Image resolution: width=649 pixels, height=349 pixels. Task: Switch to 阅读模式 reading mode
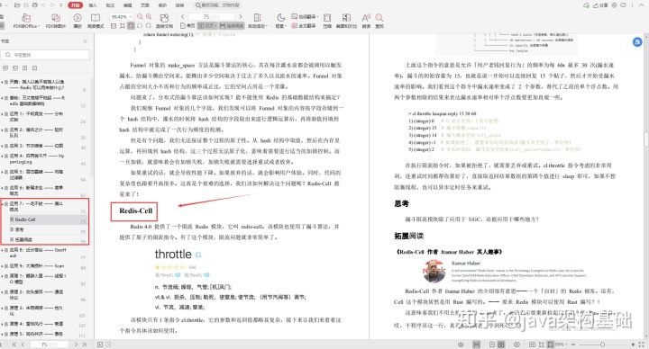[x=96, y=21]
